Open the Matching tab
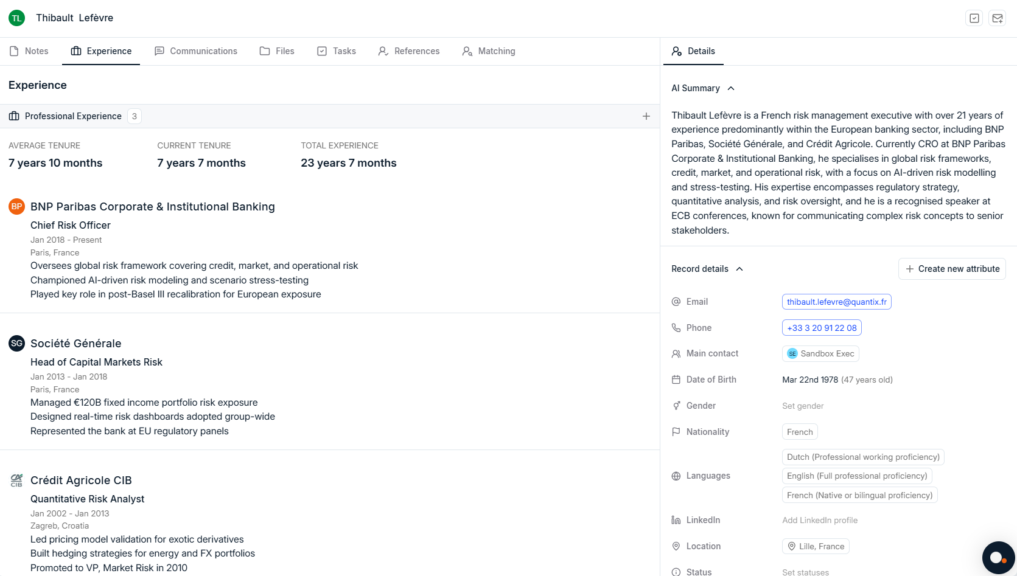The width and height of the screenshot is (1017, 576). coord(496,51)
